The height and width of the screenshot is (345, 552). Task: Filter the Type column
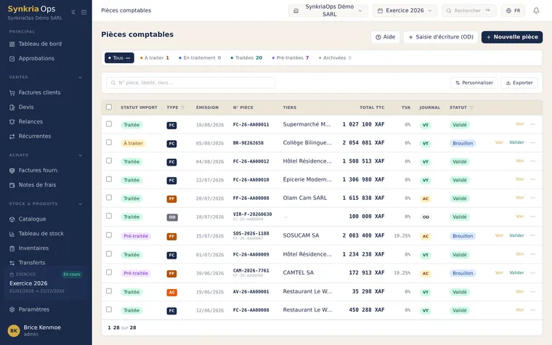click(183, 107)
